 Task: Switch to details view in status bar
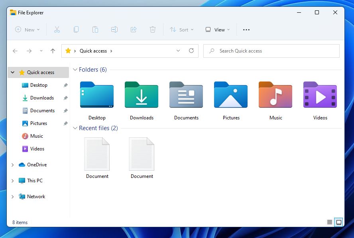(329, 222)
